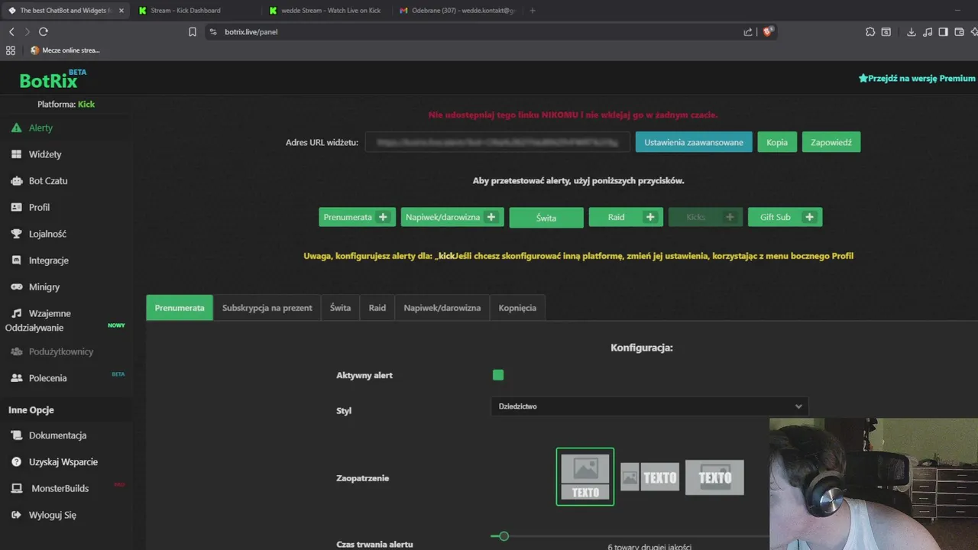Test the Świta alert button
The width and height of the screenshot is (978, 550).
pyautogui.click(x=546, y=218)
